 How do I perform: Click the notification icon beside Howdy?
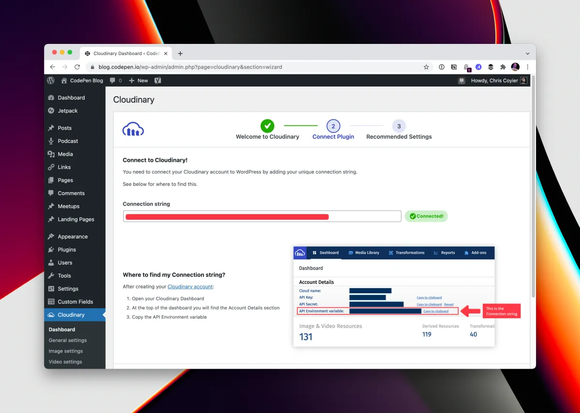462,81
